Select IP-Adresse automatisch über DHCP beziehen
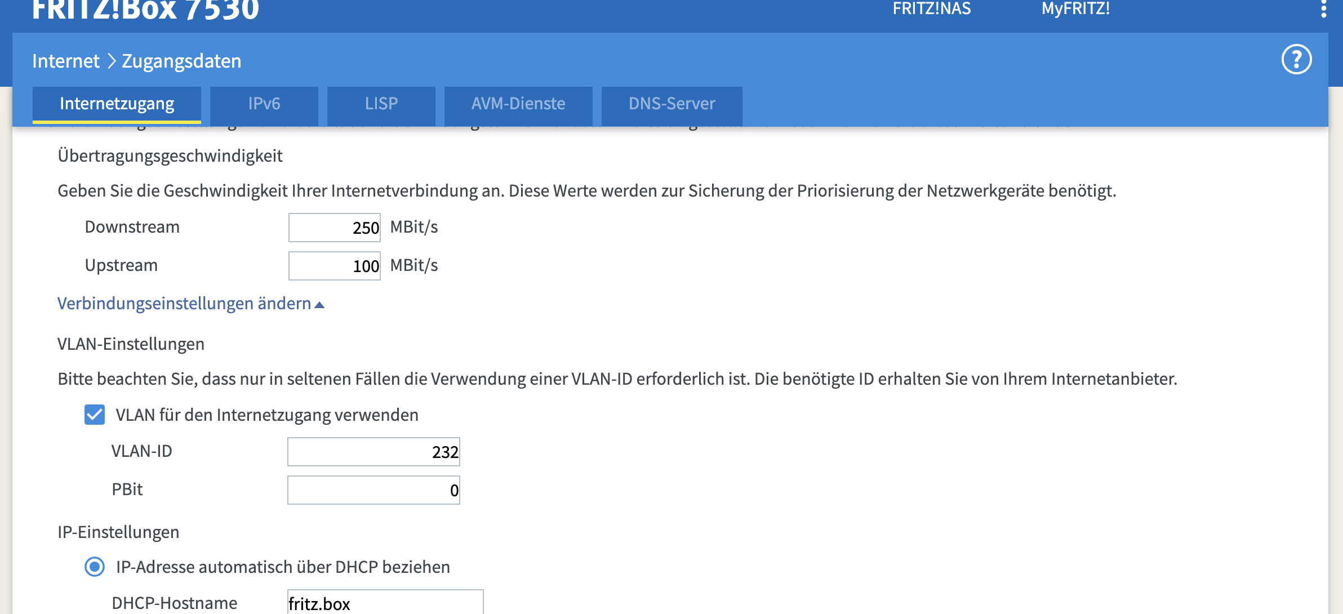The width and height of the screenshot is (1343, 614). 95,567
